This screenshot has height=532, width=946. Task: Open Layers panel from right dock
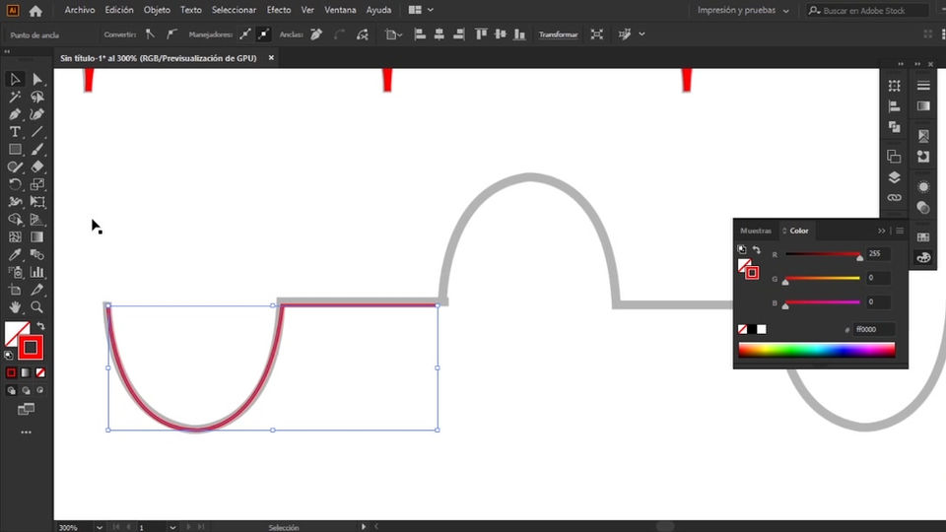click(894, 177)
